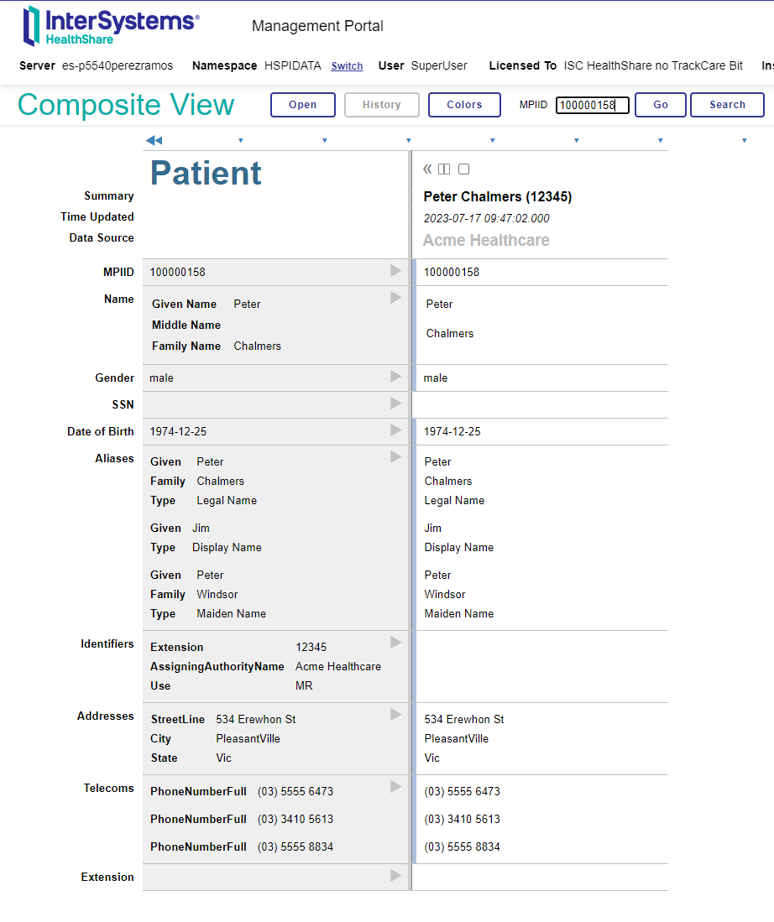The height and width of the screenshot is (922, 774).
Task: Click the Search button
Action: 727,105
